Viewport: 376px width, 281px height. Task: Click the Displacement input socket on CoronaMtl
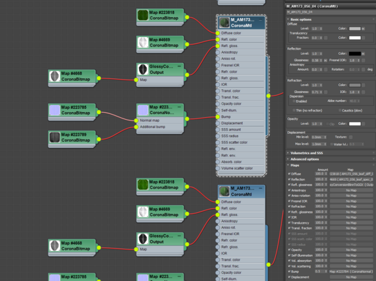click(217, 123)
